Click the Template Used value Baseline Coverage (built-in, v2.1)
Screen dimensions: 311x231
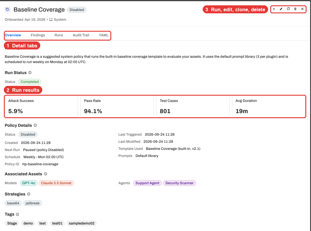coord(173,149)
